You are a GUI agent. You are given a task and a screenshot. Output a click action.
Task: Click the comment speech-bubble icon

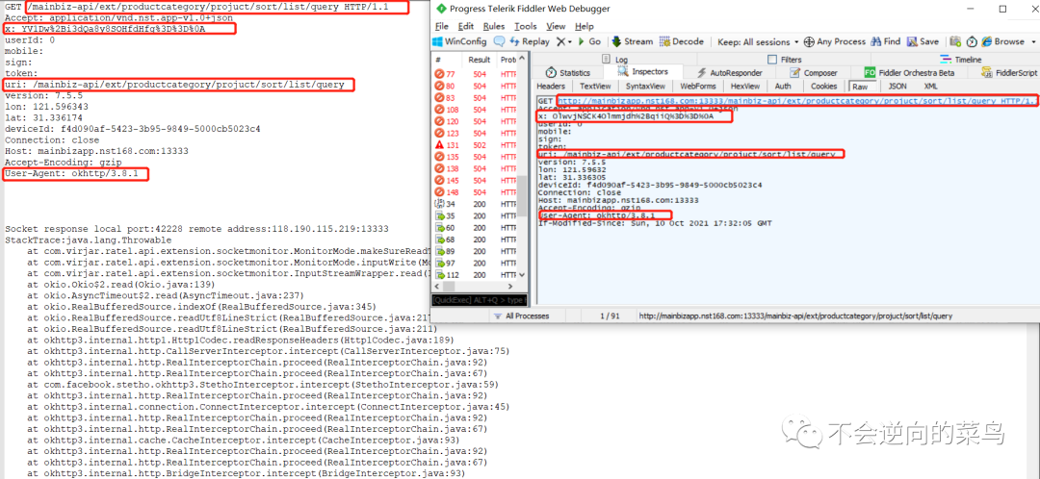(x=499, y=41)
